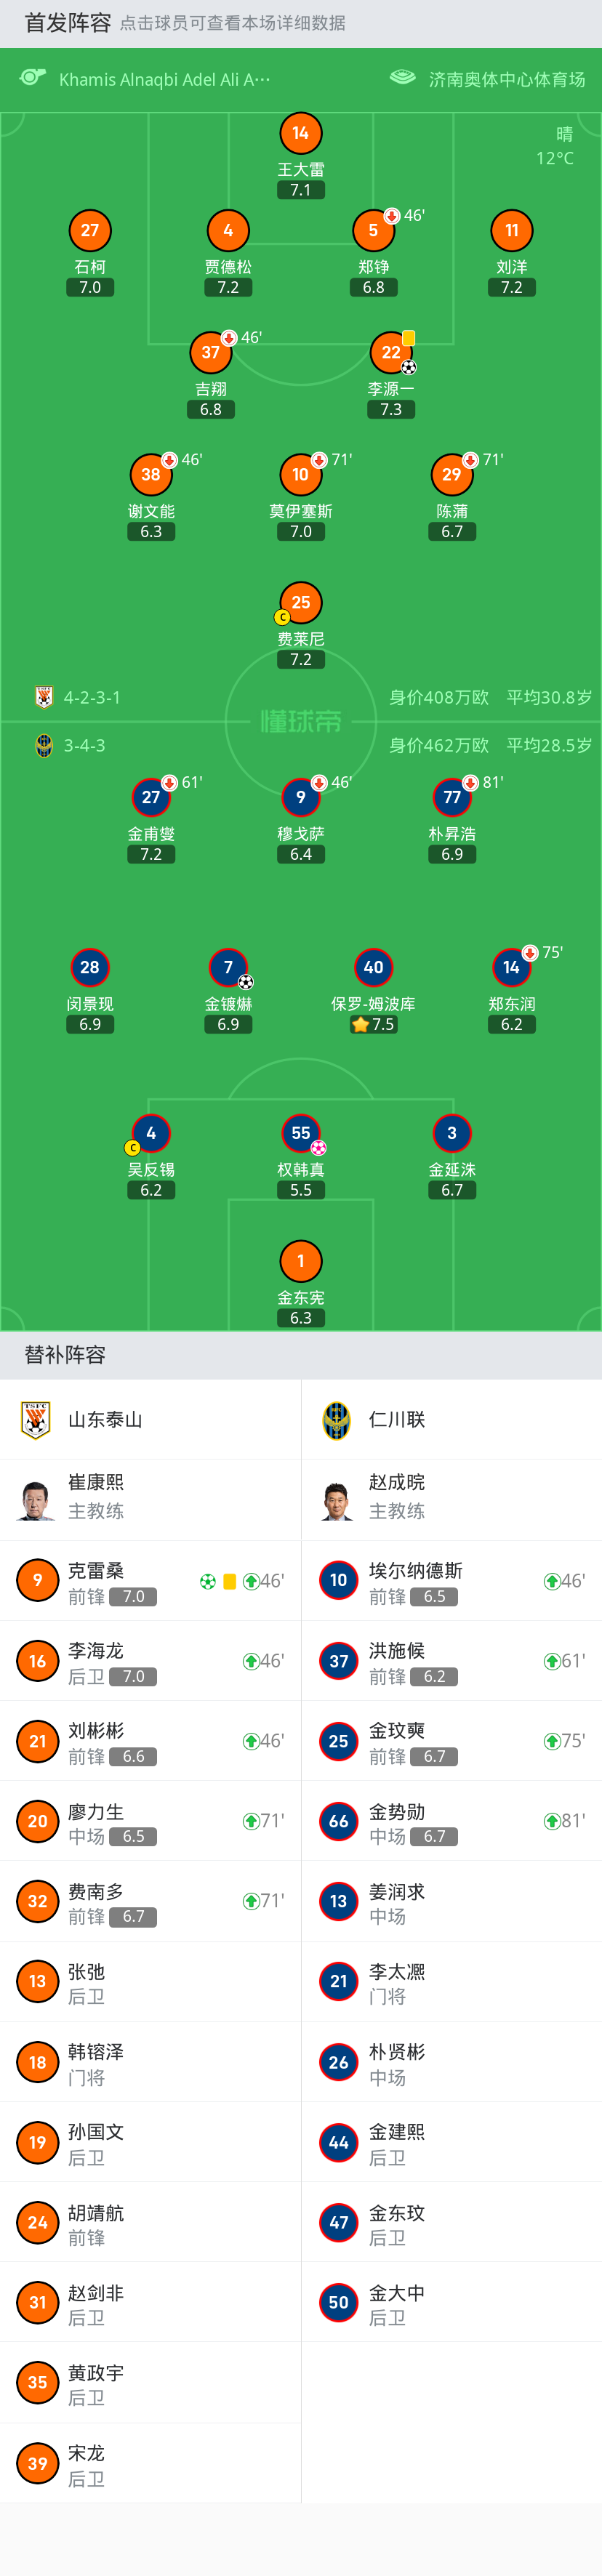The width and height of the screenshot is (602, 2576).
Task: Open 仁川联 team crest in substitutes
Action: (337, 1419)
